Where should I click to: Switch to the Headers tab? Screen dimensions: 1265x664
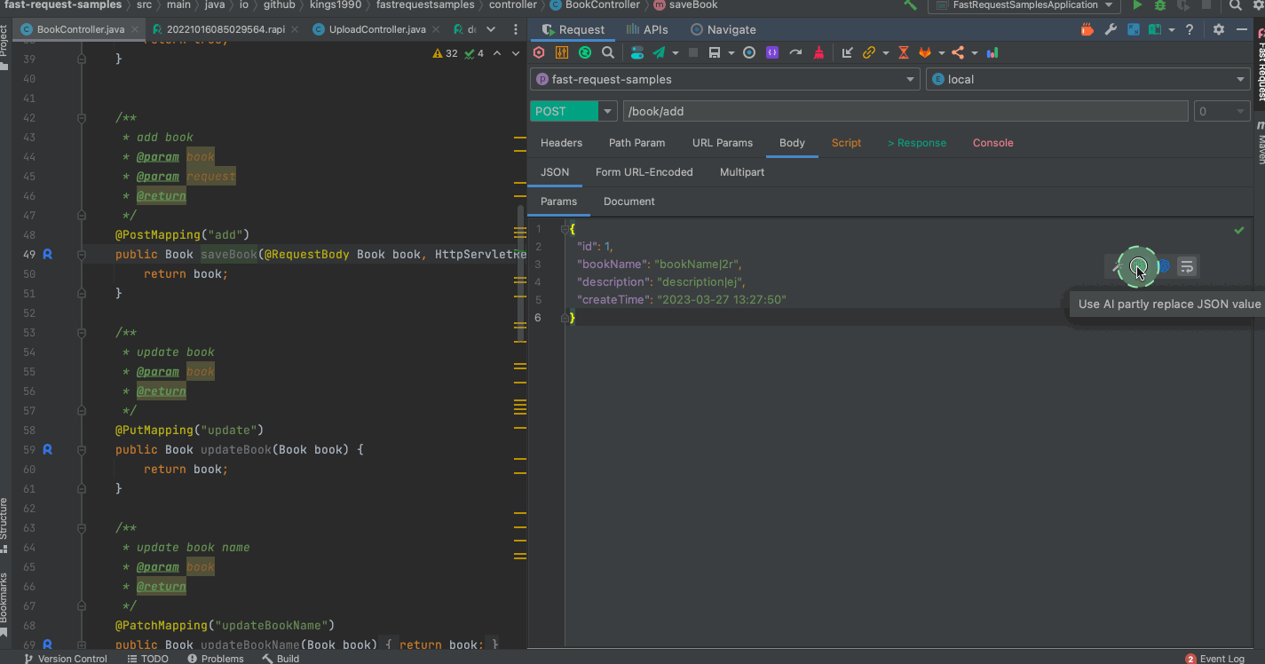tap(561, 143)
